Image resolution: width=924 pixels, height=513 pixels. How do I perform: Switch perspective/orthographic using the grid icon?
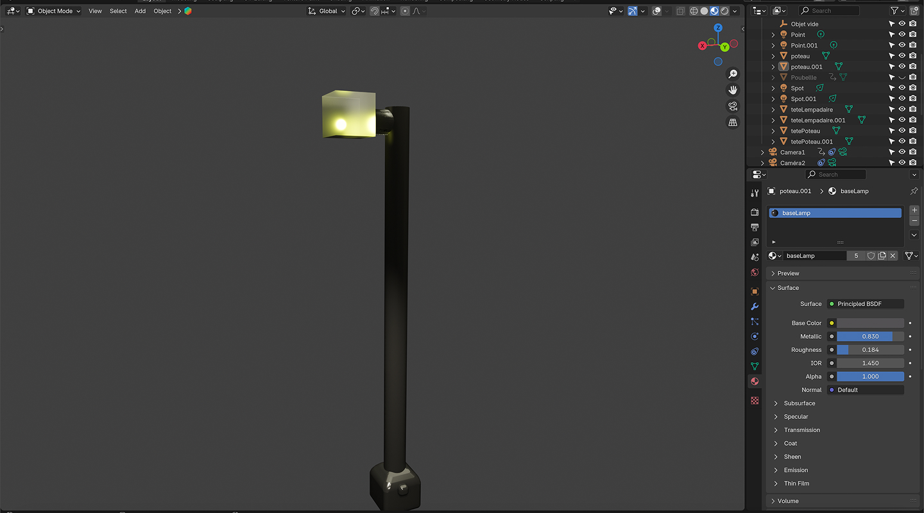pos(733,122)
